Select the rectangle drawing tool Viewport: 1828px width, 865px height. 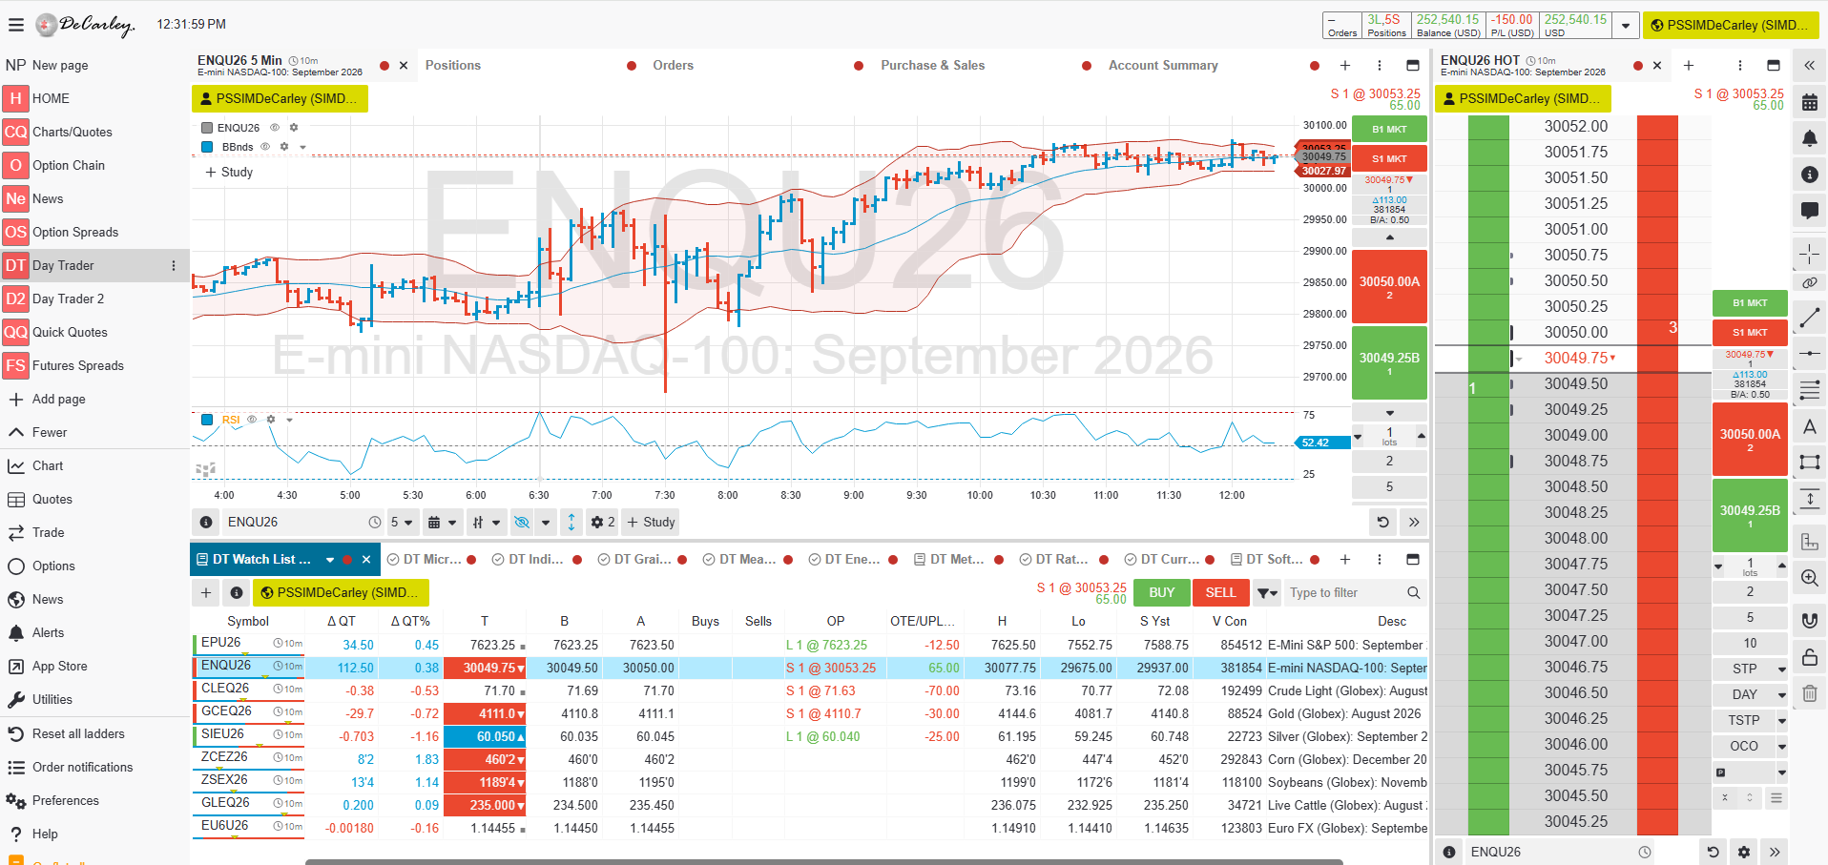click(1809, 463)
